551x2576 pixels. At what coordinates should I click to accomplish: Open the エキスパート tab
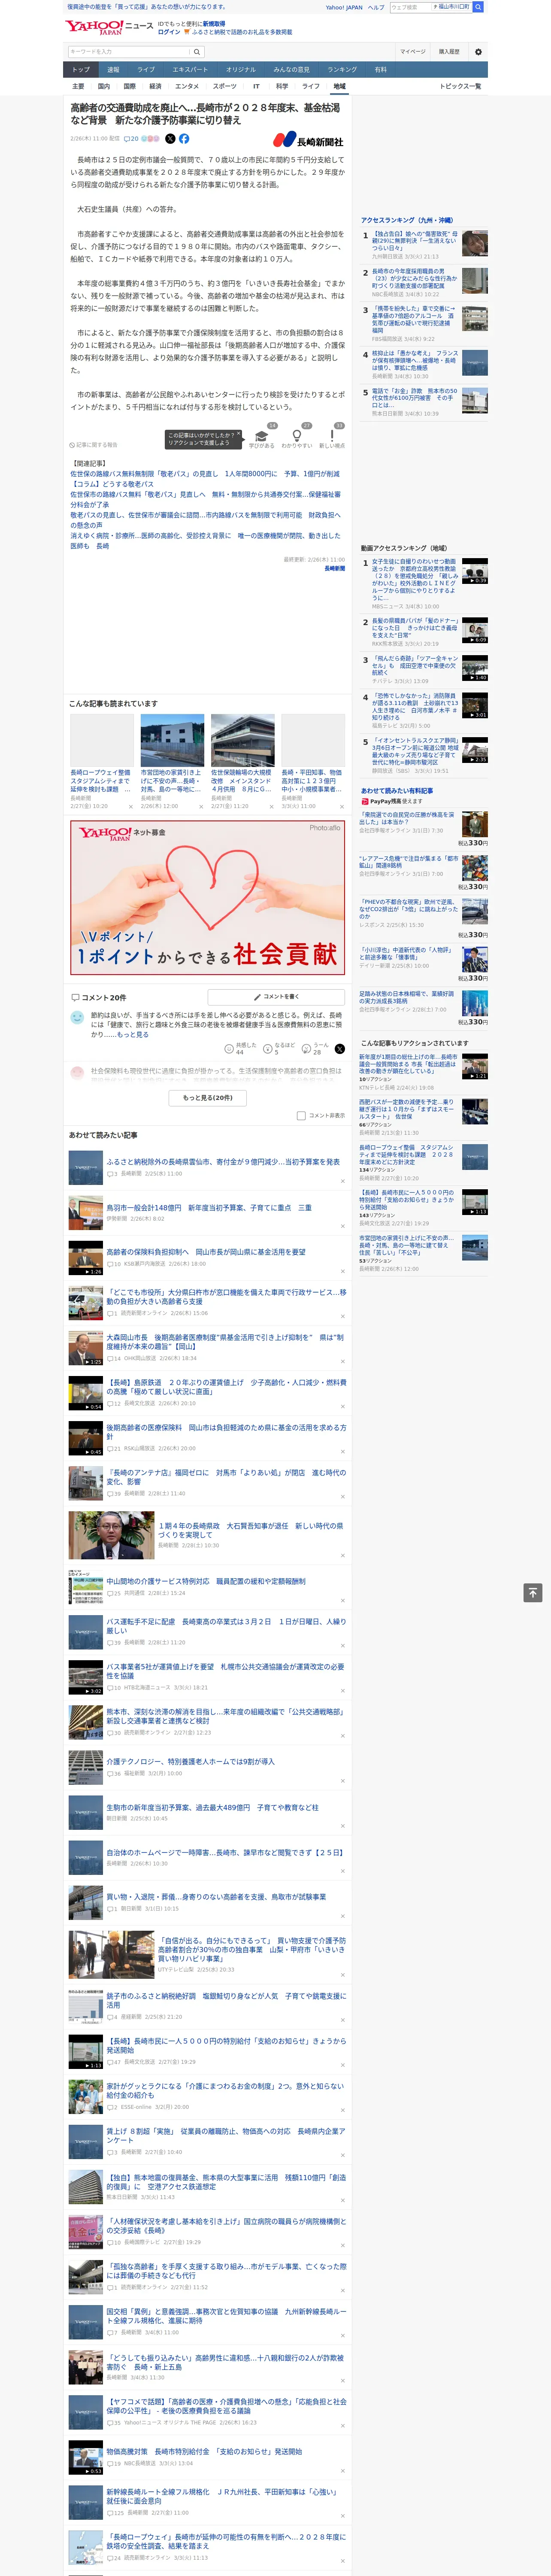(190, 70)
